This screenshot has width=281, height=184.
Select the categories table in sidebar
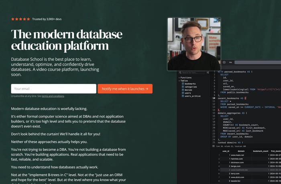click(189, 87)
